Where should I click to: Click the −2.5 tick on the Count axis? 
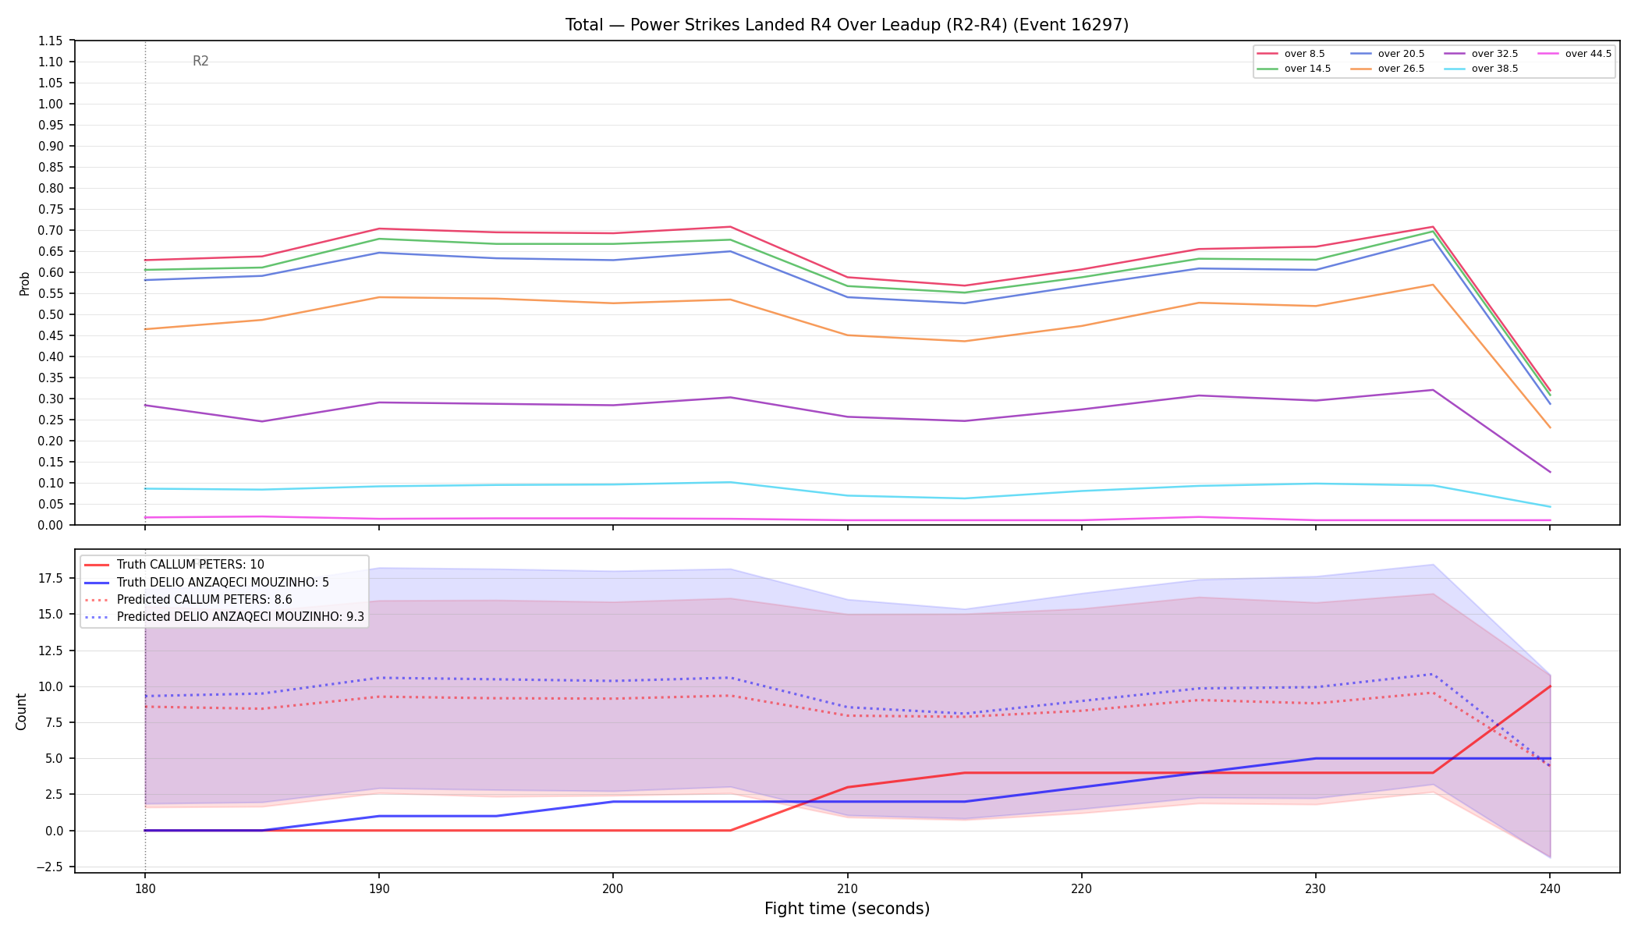click(x=50, y=867)
